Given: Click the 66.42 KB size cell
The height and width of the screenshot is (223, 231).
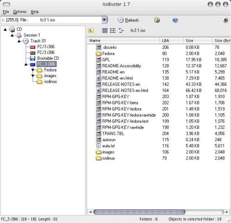Looking at the screenshot, I should pyautogui.click(x=193, y=90).
